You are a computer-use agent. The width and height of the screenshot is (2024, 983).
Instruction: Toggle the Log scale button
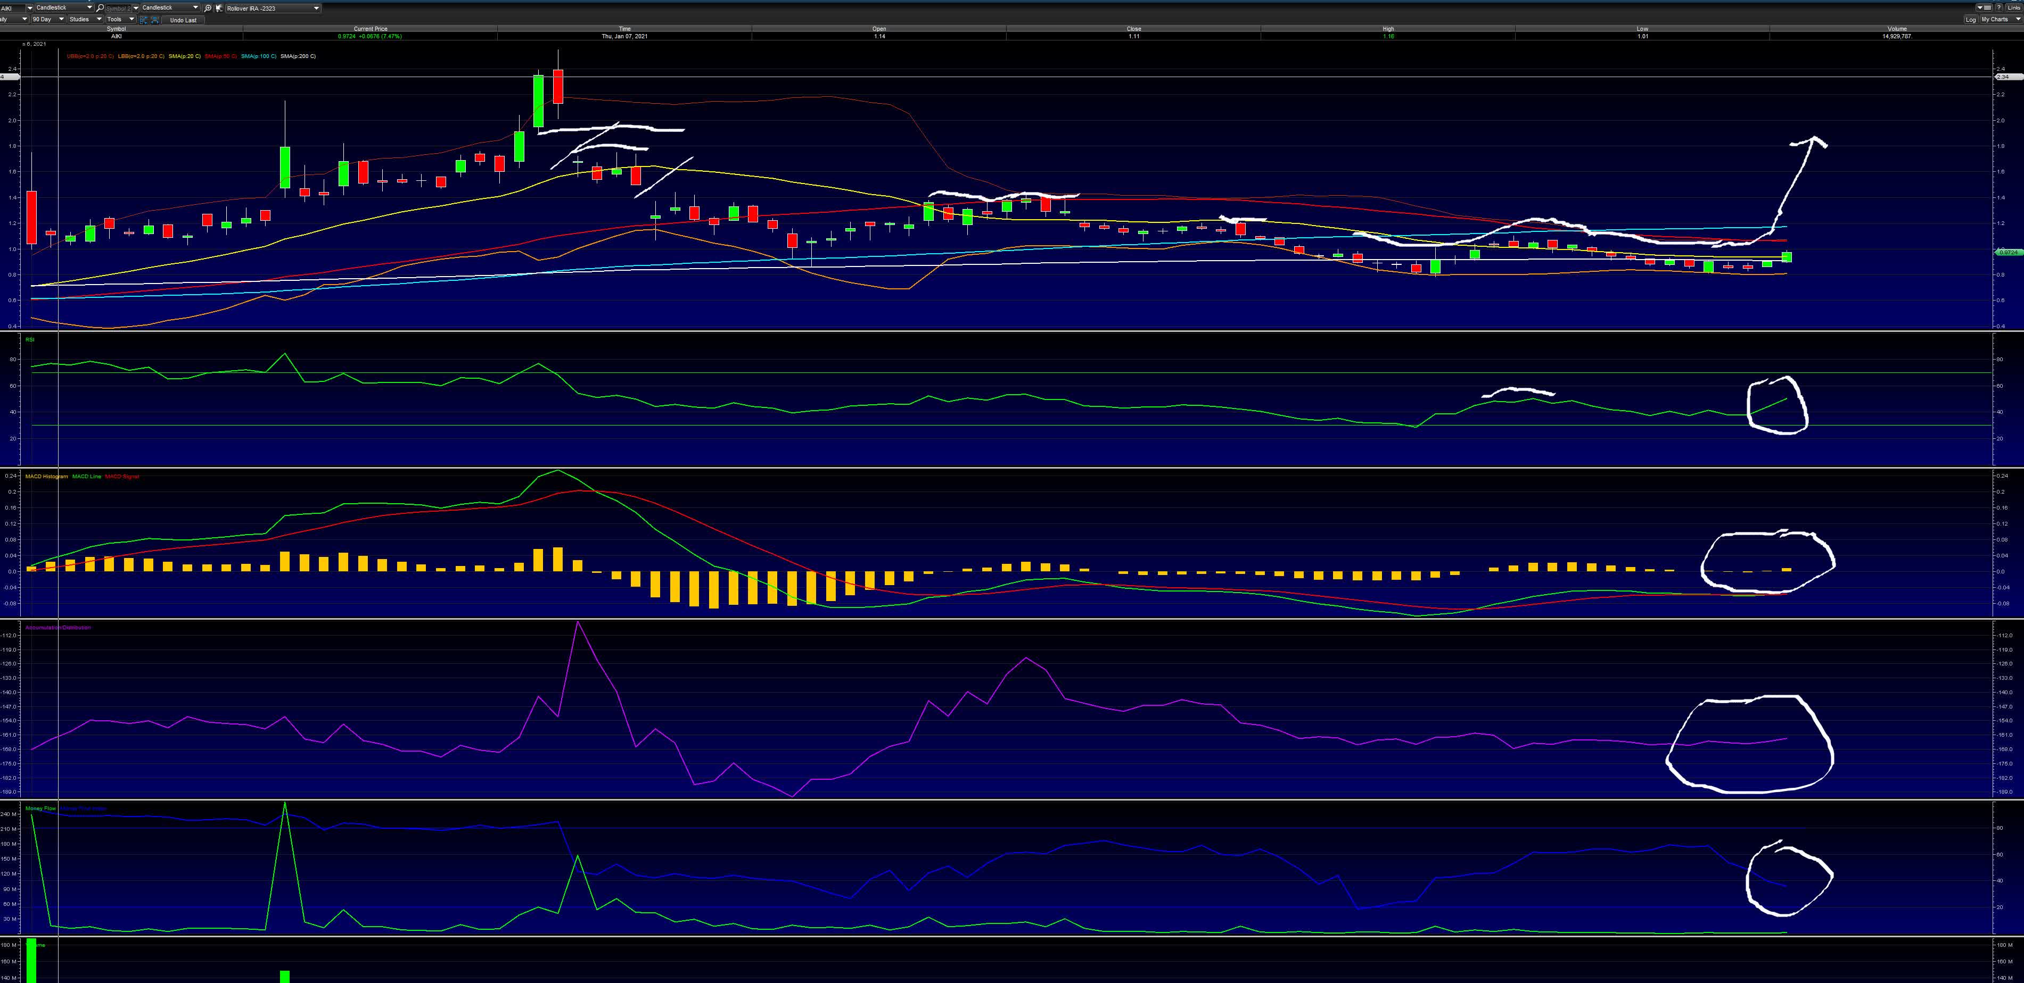click(x=1971, y=20)
